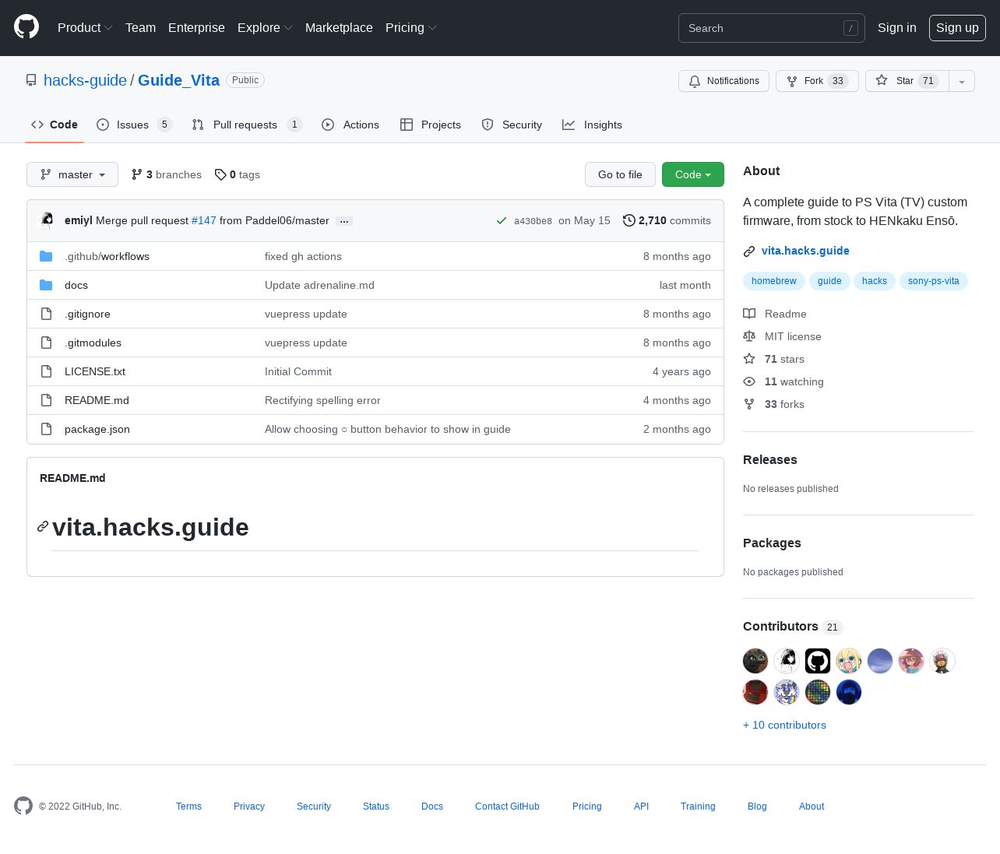
Task: Switch to the Insights tab
Action: tap(592, 125)
